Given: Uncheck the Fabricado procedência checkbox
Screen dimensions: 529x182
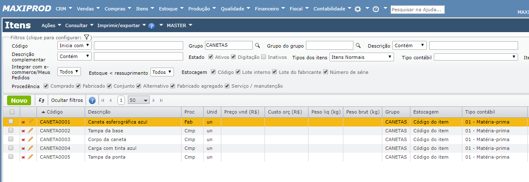Looking at the screenshot, I should (x=78, y=86).
